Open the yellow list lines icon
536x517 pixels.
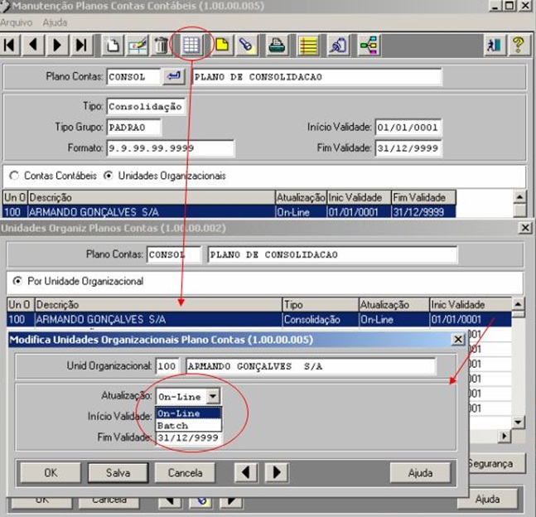pos(308,45)
